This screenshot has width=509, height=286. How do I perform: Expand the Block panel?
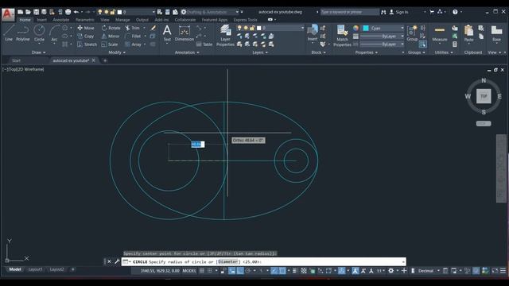[x=318, y=52]
